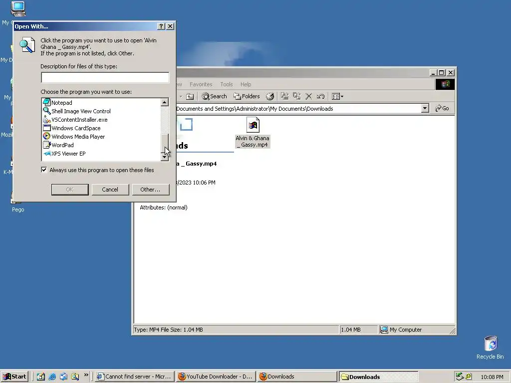Click the Pego desktop icon label
511x383 pixels.
18,209
